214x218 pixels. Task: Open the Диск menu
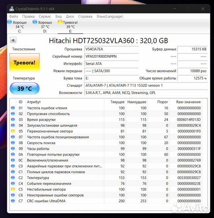click(x=70, y=17)
